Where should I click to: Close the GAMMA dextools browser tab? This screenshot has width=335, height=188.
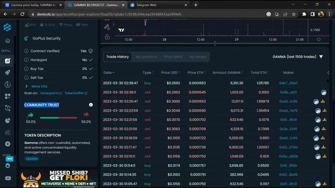pos(123,5)
